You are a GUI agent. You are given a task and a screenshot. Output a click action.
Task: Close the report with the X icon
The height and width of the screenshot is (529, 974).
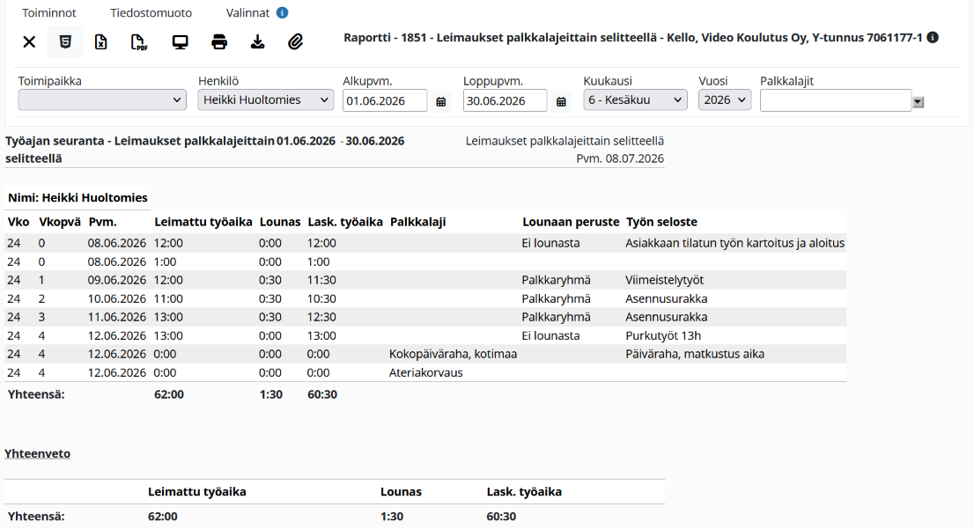29,41
